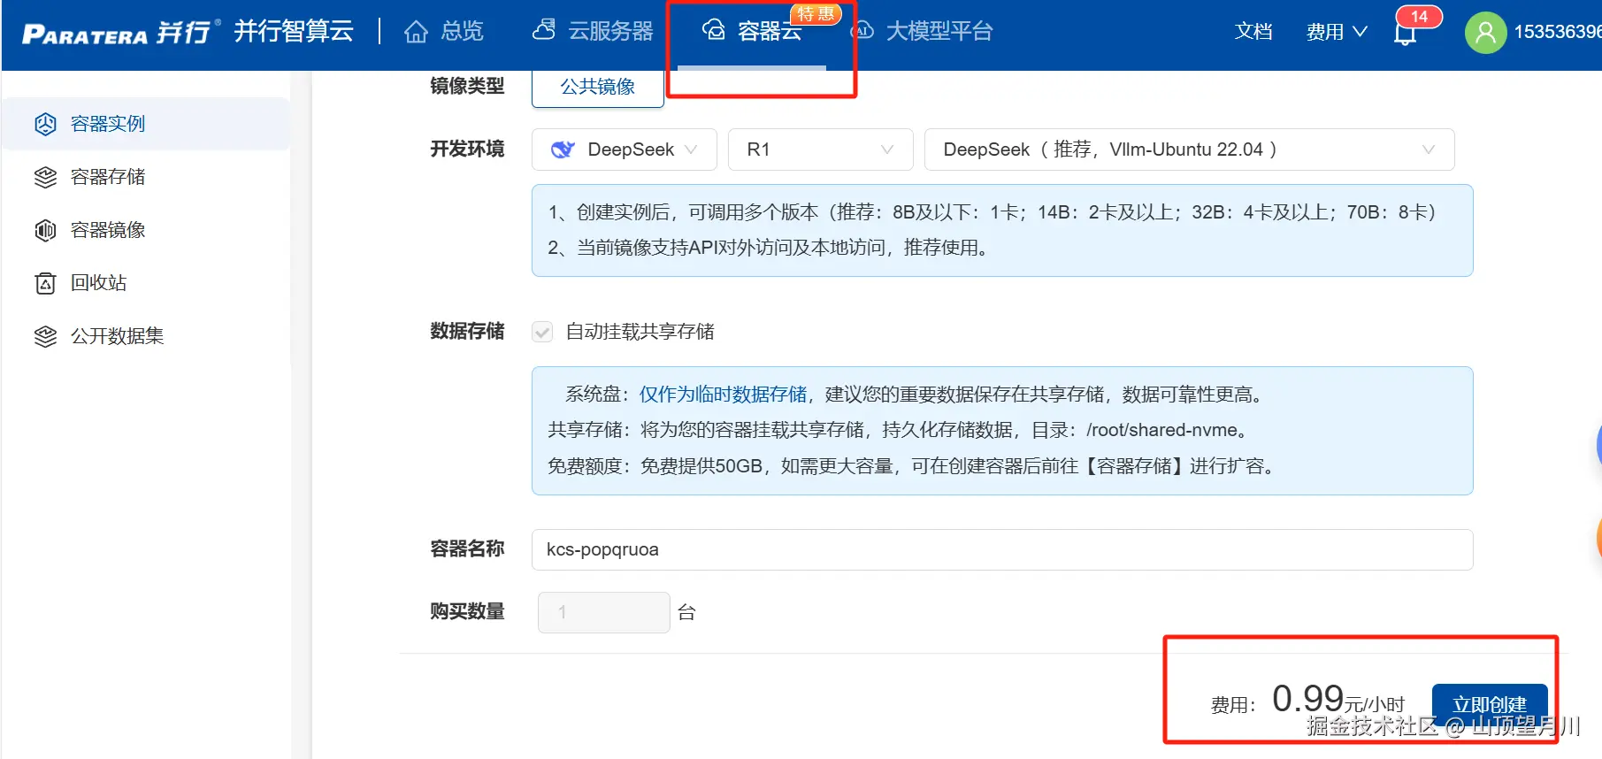Click the 特惠 promo badge
Image resolution: width=1602 pixels, height=759 pixels.
tap(815, 14)
